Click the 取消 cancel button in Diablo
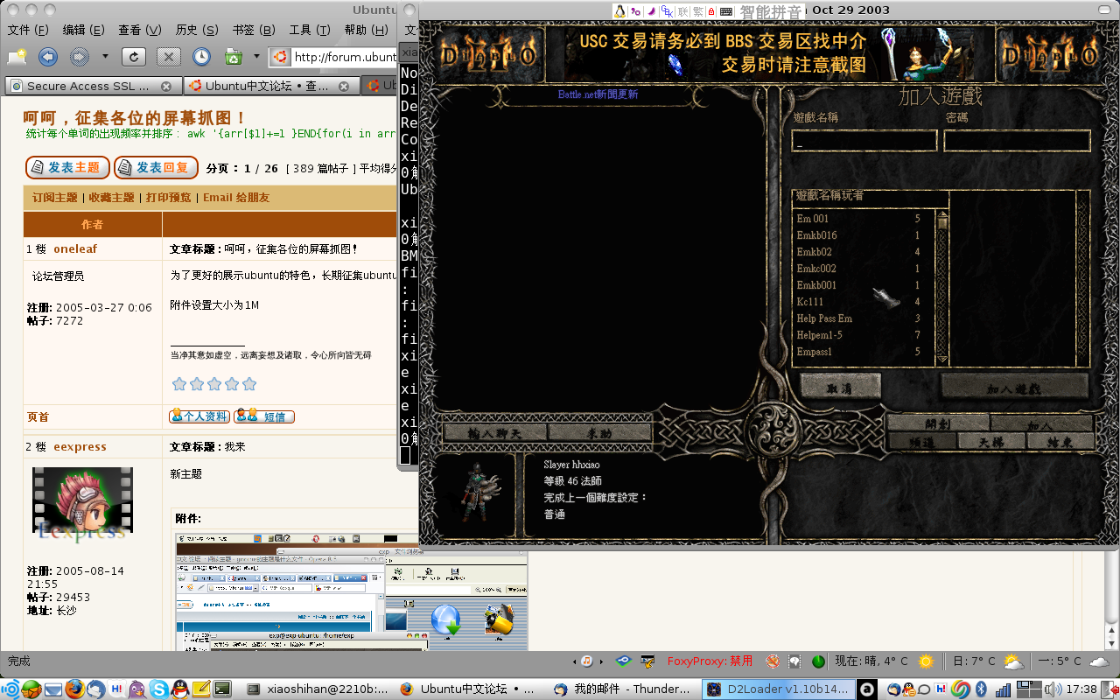 [x=840, y=386]
